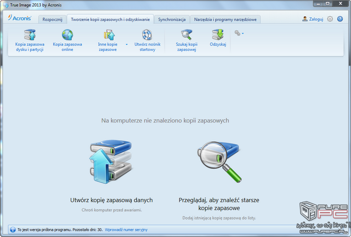Open settings via the gear icon
Screen dimensions: 351x237
pos(330,19)
